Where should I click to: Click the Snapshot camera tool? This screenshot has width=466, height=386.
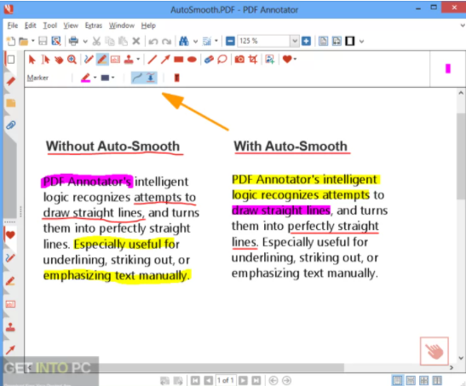239,60
